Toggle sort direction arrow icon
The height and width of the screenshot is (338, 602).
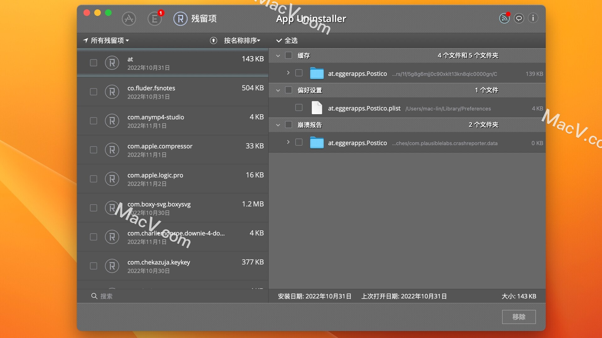pos(214,40)
